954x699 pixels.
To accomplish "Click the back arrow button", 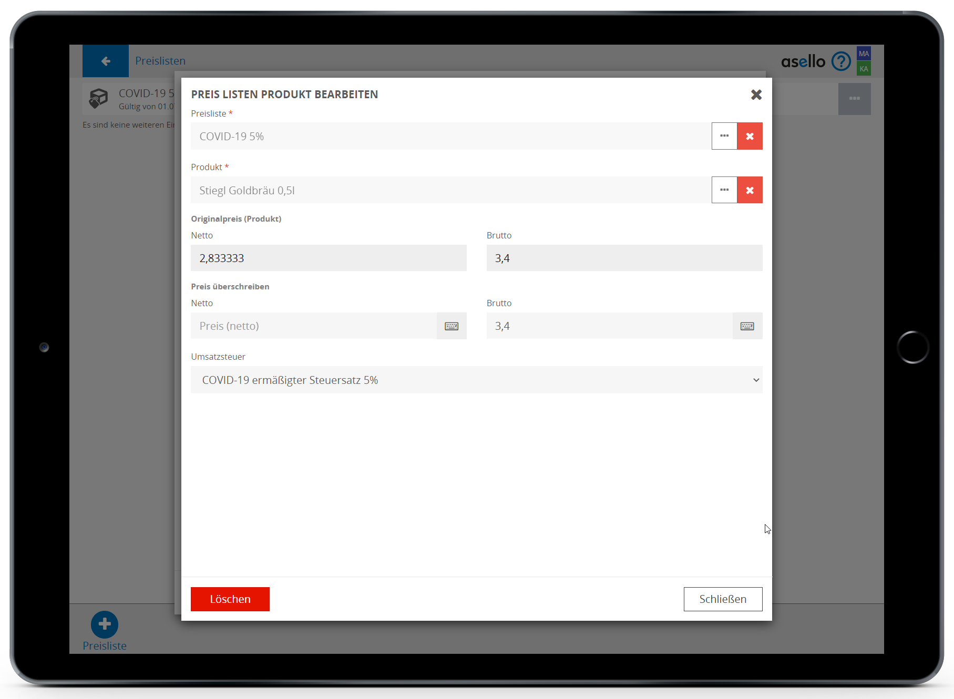I will (x=106, y=61).
